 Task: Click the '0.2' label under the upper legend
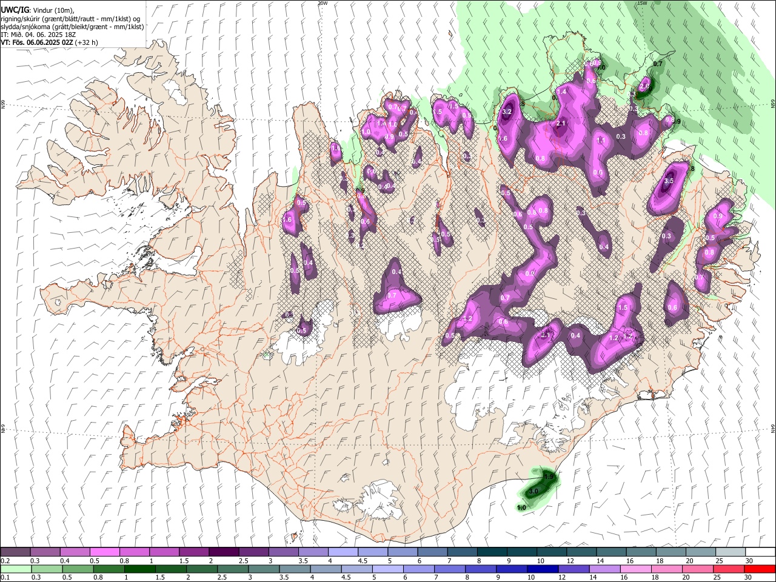pyautogui.click(x=5, y=561)
